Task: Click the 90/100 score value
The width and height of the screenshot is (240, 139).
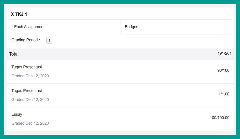Action: (223, 70)
